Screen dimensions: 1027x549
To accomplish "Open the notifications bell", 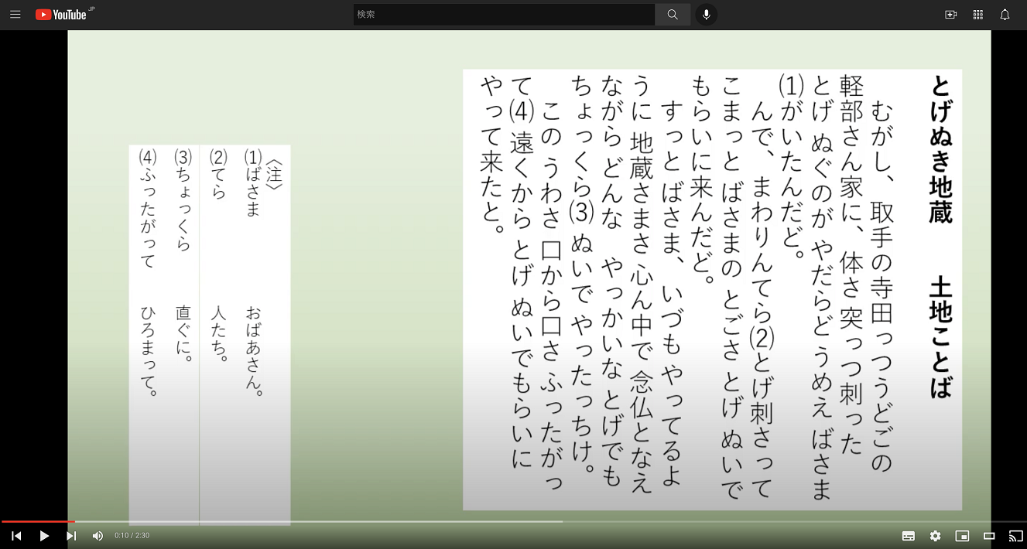I will tap(1005, 15).
